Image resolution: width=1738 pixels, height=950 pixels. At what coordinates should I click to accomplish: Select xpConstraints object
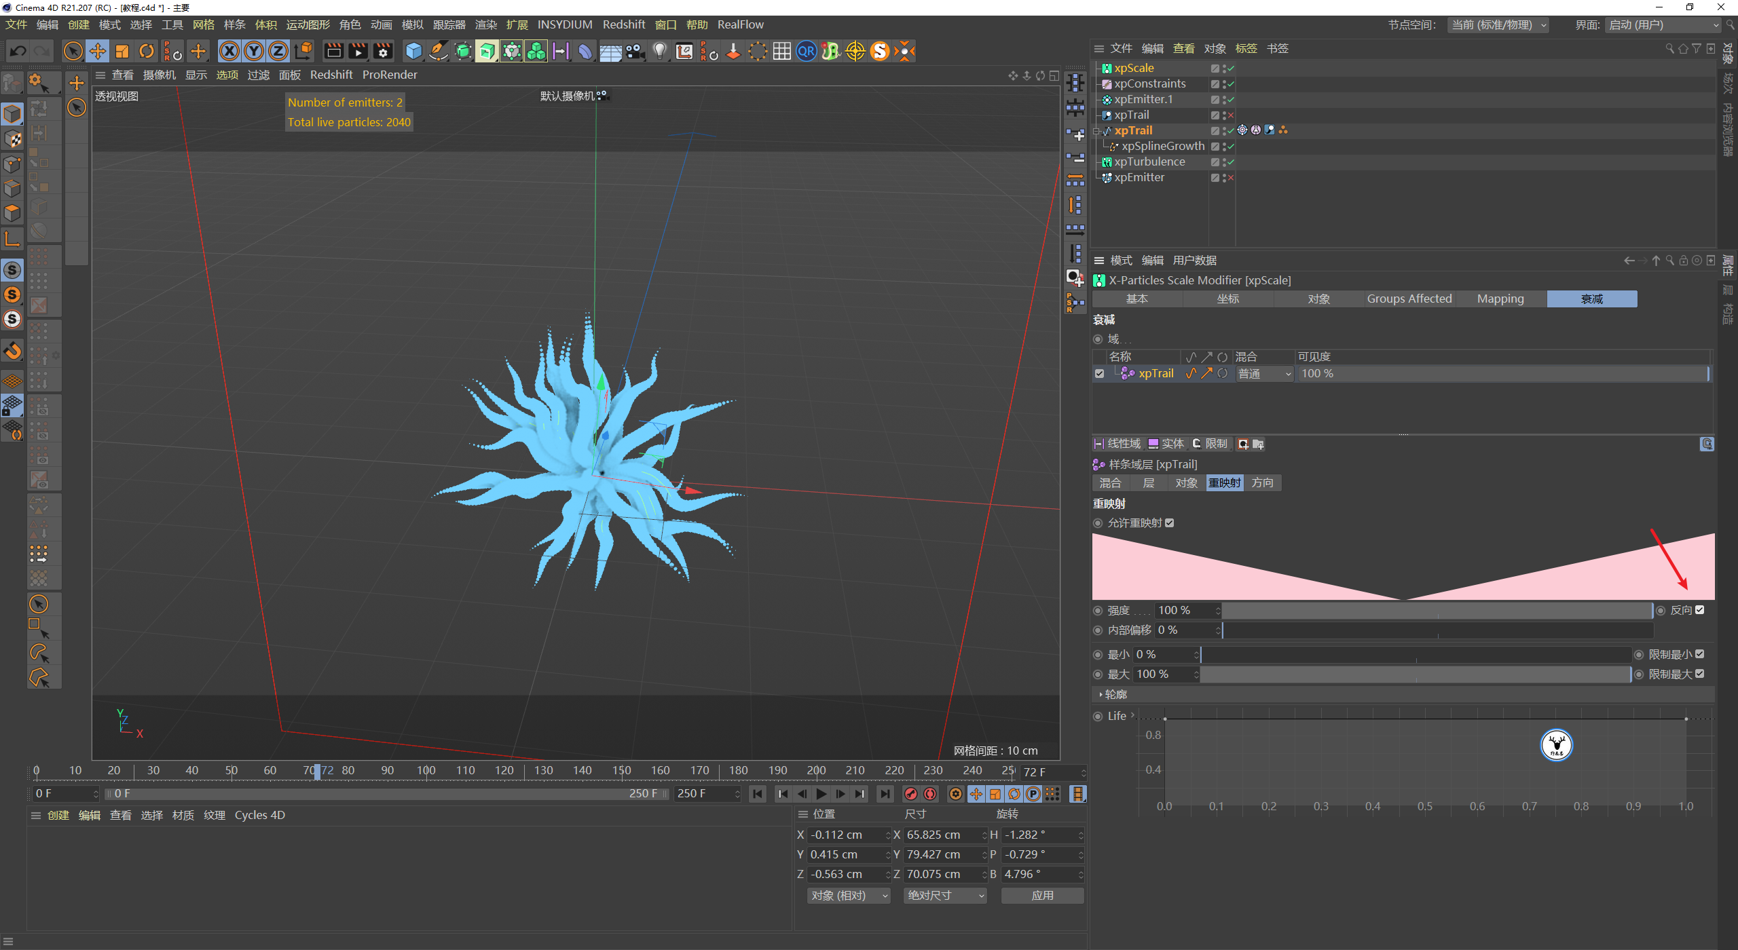tap(1150, 83)
